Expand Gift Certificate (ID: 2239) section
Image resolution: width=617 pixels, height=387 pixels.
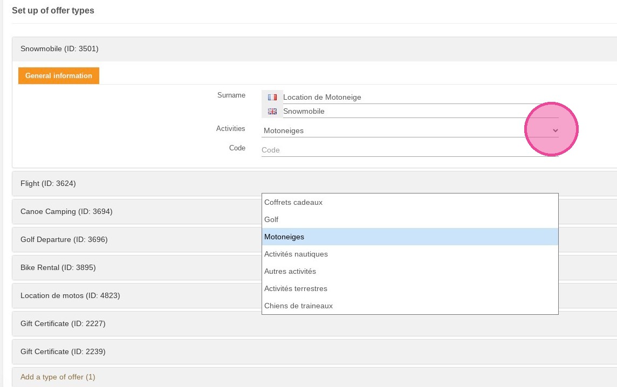pos(314,351)
